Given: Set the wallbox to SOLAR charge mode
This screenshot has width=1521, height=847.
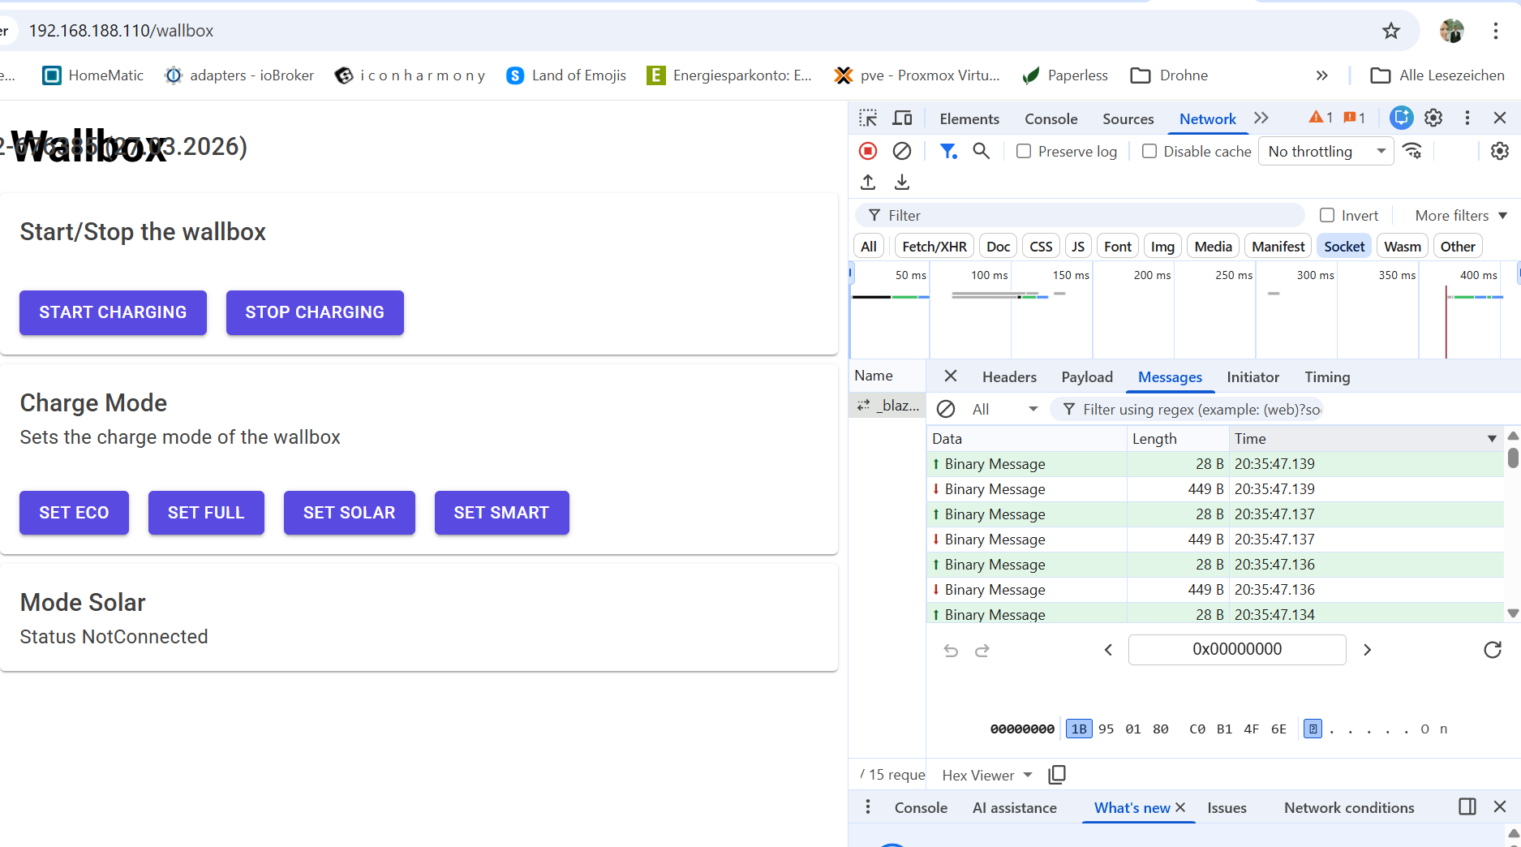Looking at the screenshot, I should 349,513.
